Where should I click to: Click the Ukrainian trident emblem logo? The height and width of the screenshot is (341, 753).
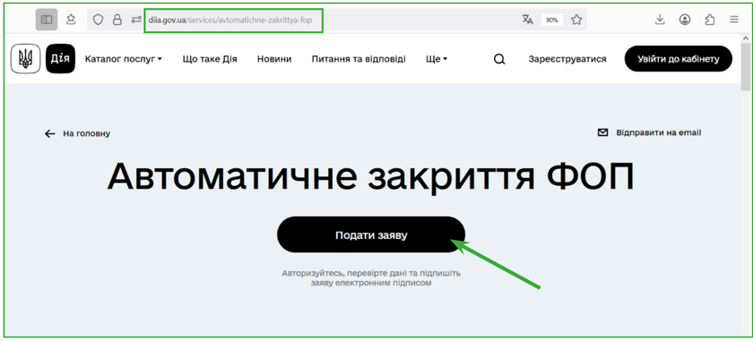click(x=24, y=59)
